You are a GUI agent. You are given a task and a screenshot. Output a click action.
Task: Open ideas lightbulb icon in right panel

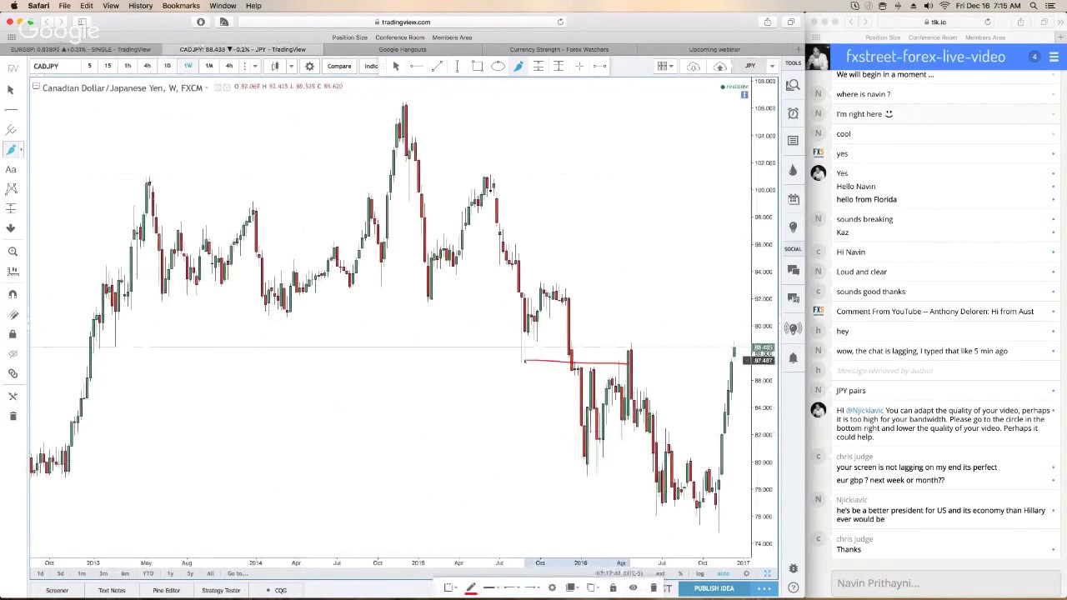[793, 226]
